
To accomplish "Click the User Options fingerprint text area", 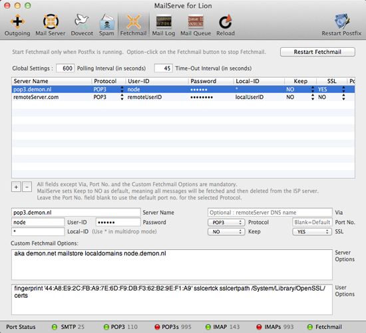I will (x=172, y=299).
